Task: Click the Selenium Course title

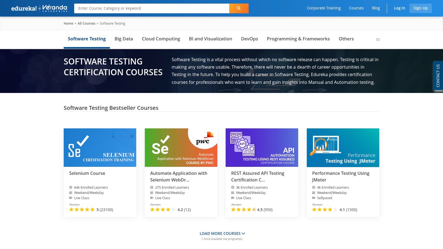Action: (87, 173)
